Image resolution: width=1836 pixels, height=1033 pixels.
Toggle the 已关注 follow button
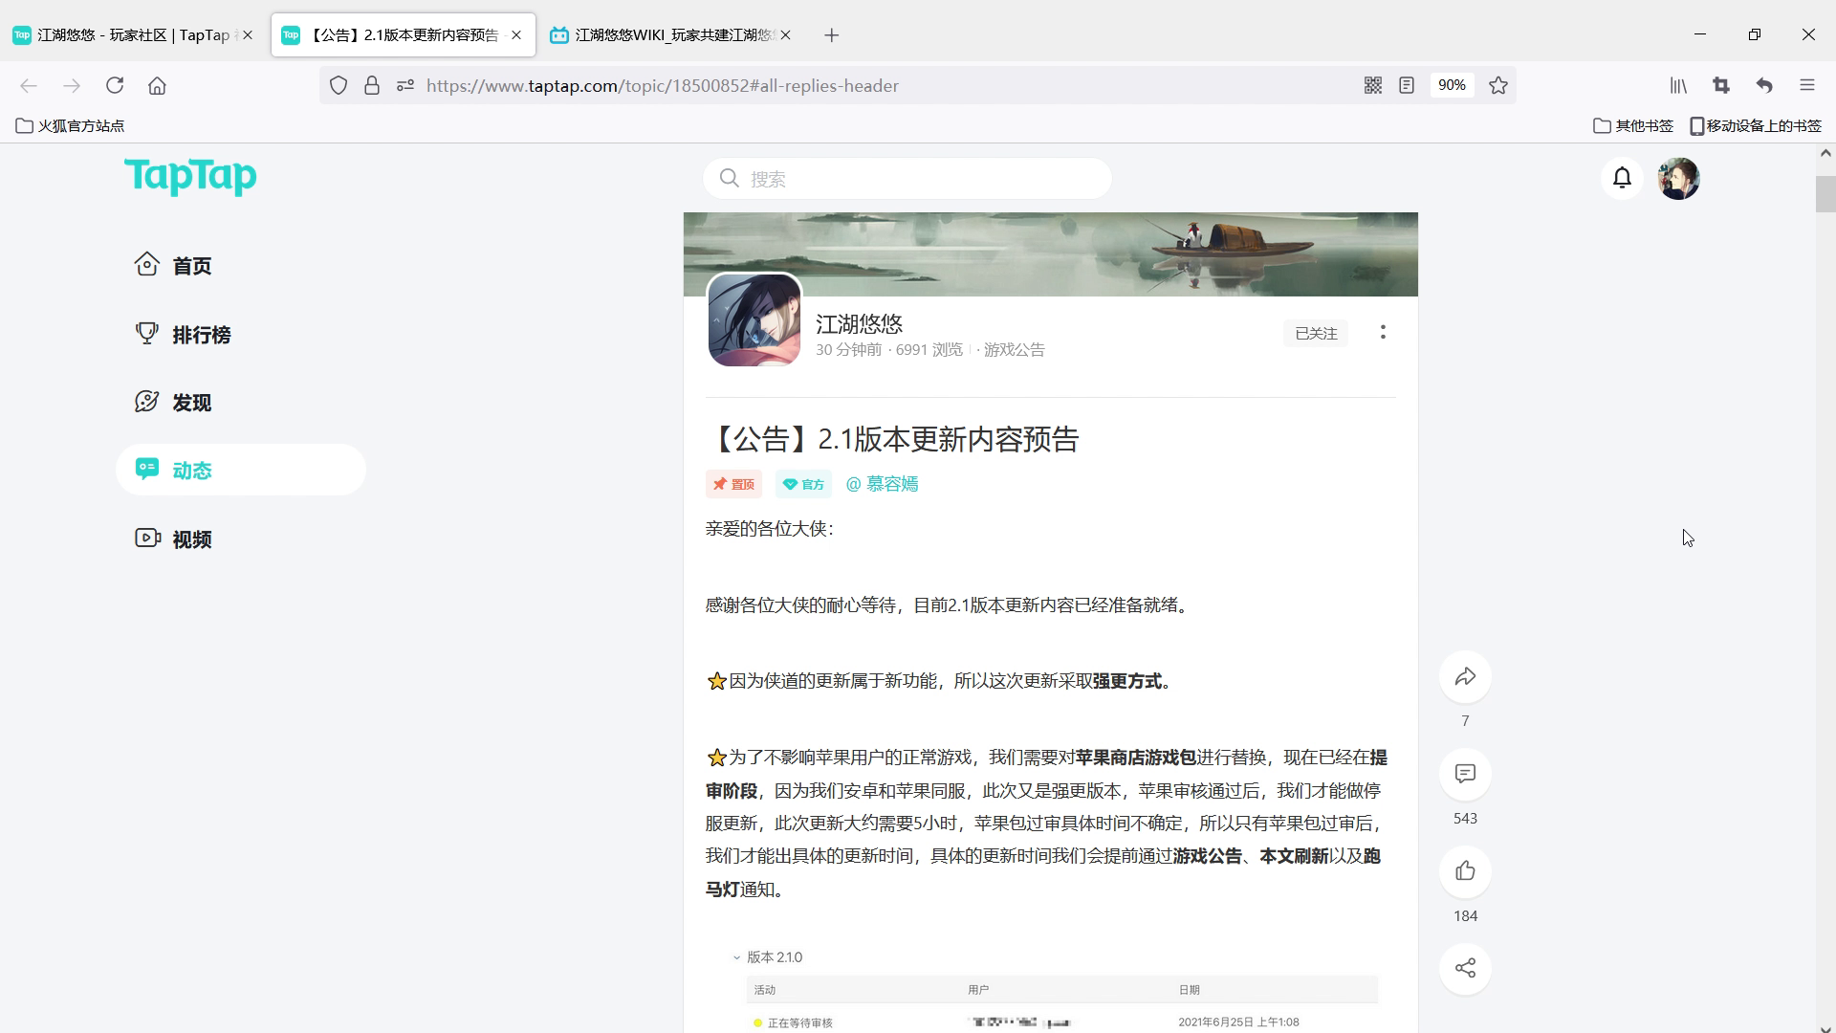[1316, 333]
